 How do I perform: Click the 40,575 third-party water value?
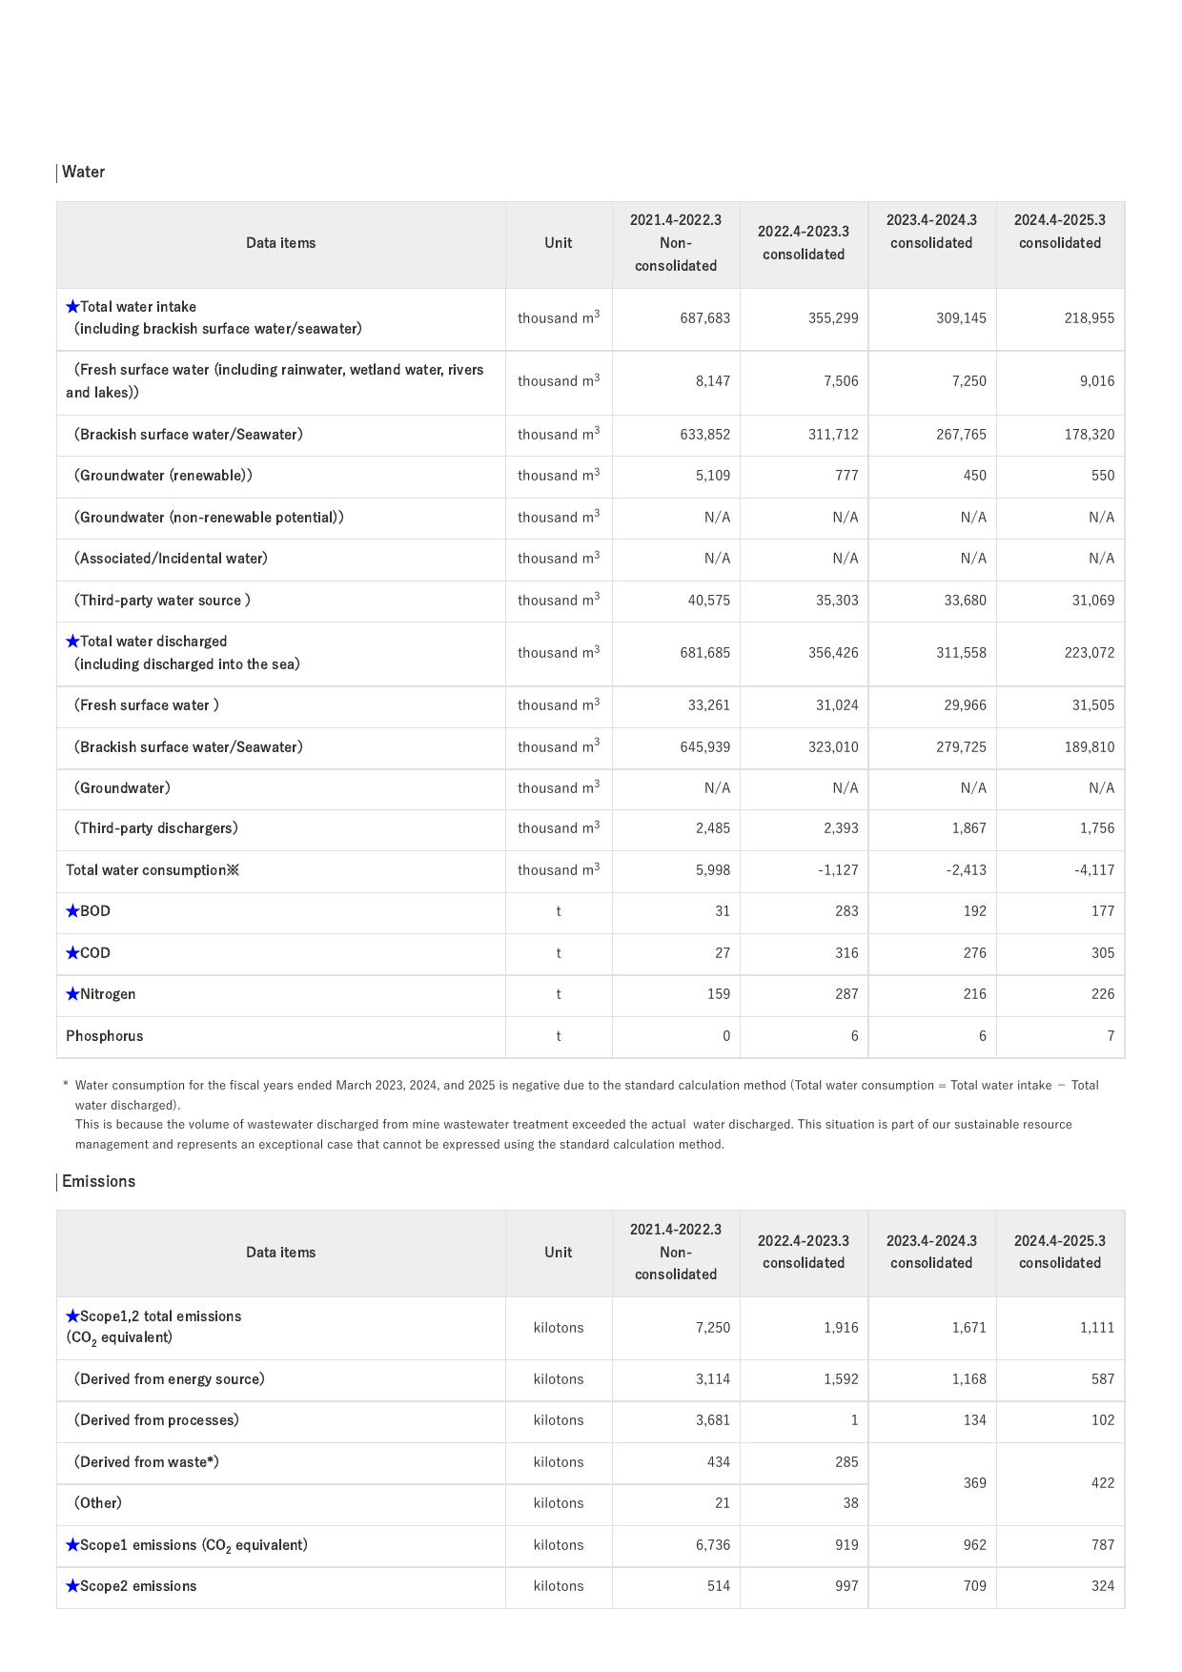(709, 601)
